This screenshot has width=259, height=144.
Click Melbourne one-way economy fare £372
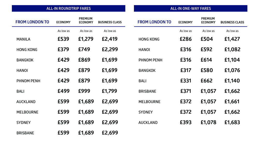[186, 102]
